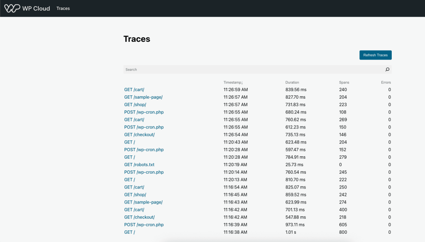Viewport: 425px width, 242px height.
Task: Open GET /sample-page/ trace from 11:26:57 AM
Action: [143, 97]
